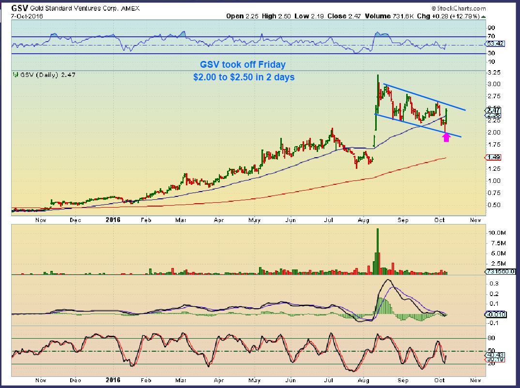Click the RSI axis label 90

491,28
